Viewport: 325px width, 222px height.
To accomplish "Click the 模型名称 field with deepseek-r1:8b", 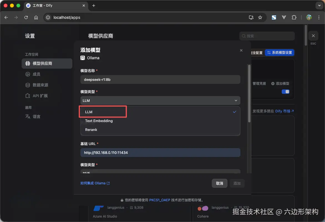I will point(160,80).
